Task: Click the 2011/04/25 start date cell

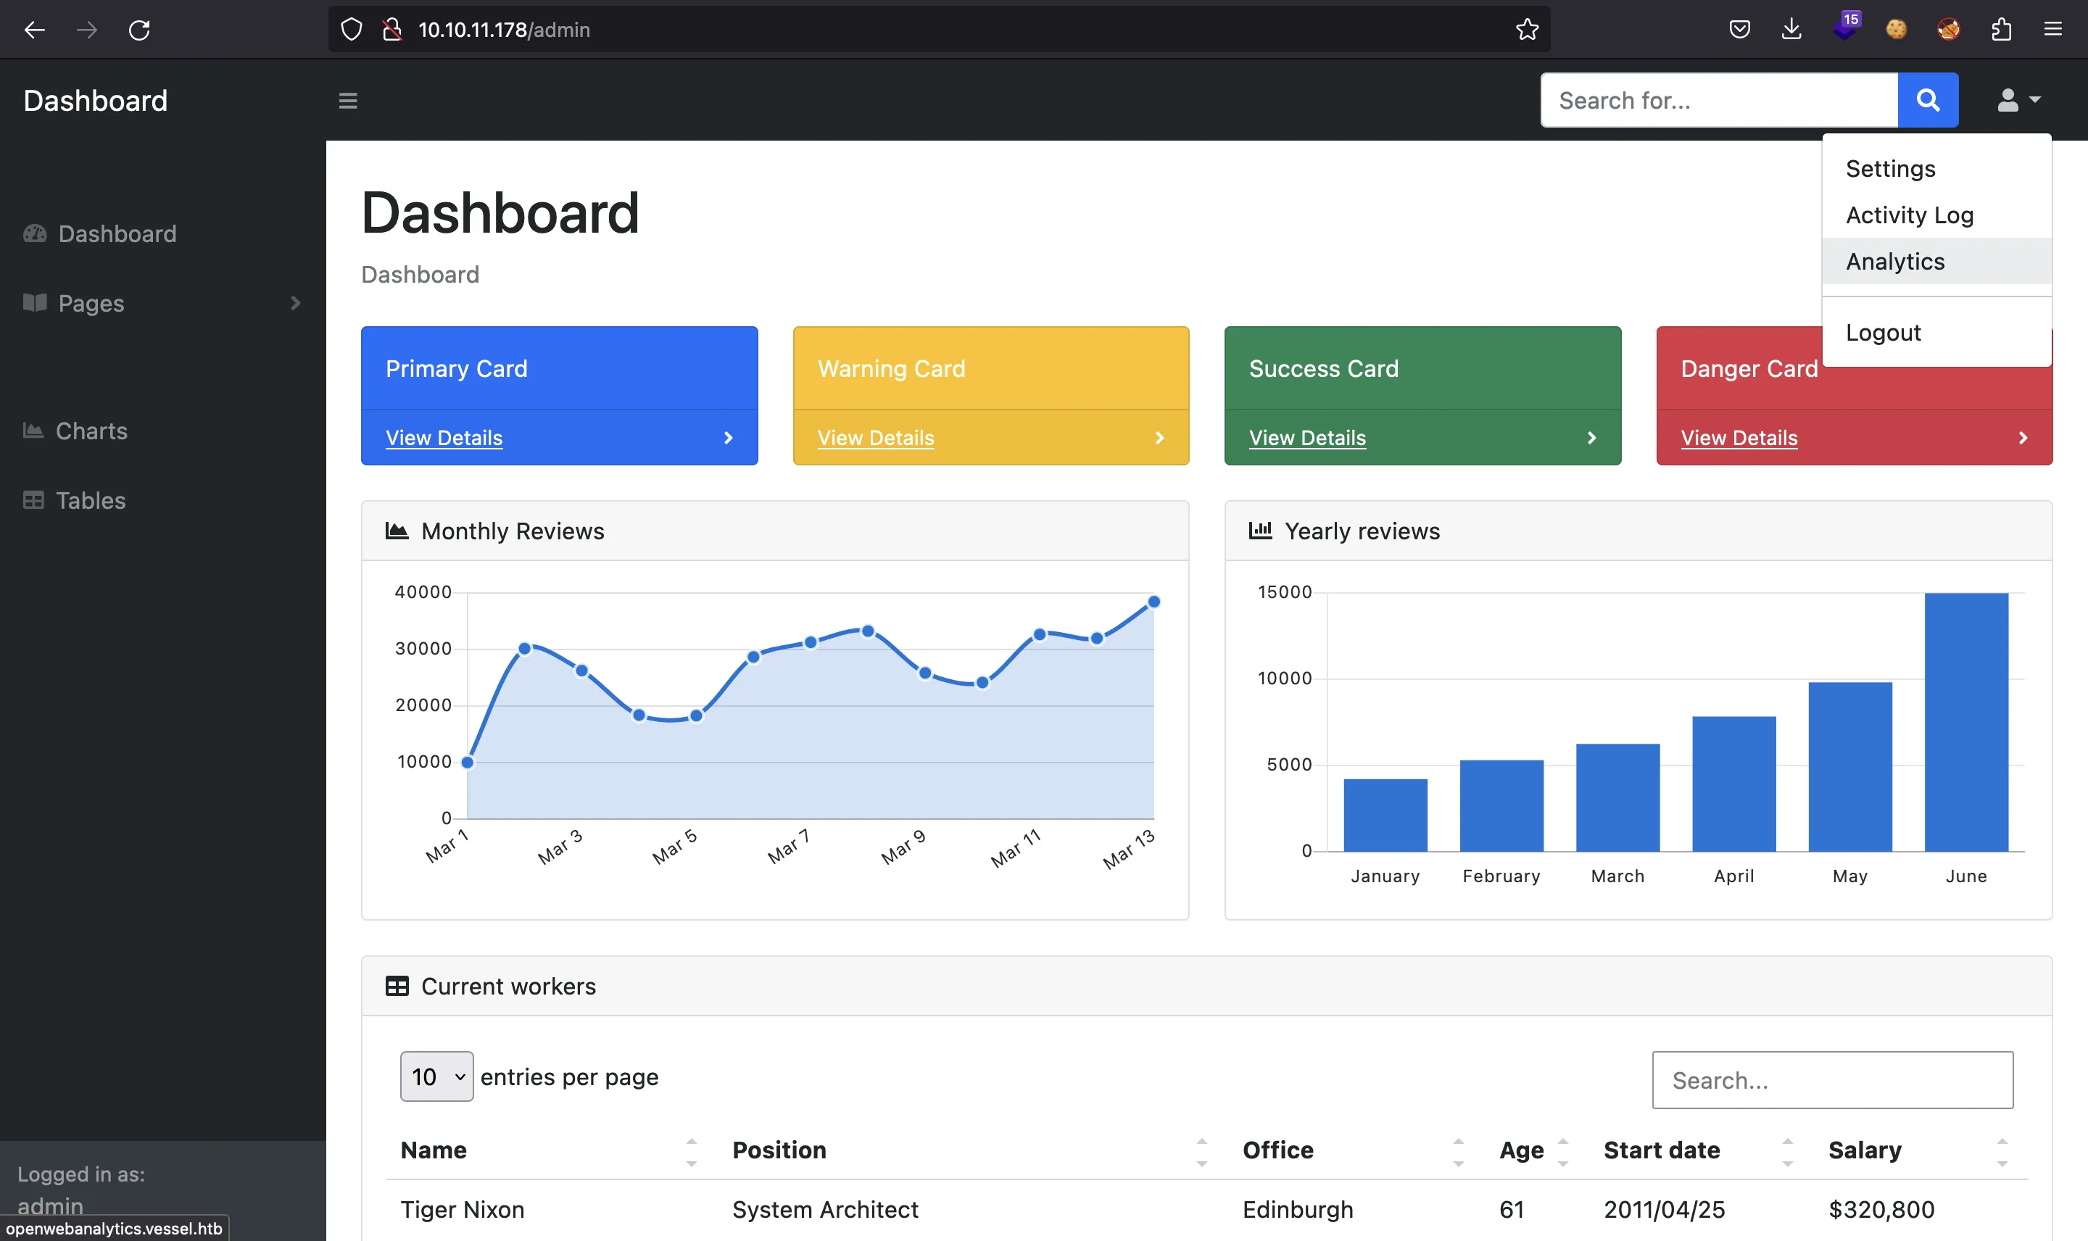Action: [x=1664, y=1210]
